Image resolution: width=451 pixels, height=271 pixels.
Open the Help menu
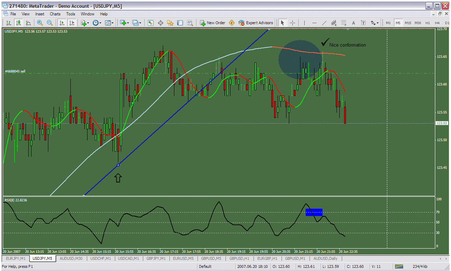[x=104, y=14]
